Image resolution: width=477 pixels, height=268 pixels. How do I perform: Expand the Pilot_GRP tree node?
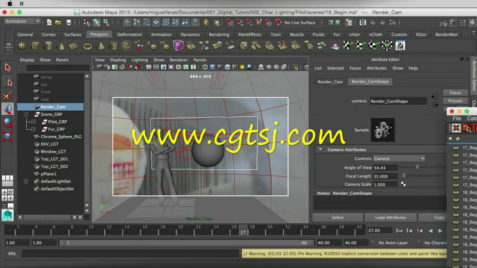point(33,122)
